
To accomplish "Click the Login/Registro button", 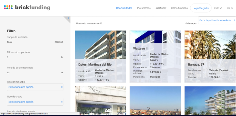I will (201, 8).
